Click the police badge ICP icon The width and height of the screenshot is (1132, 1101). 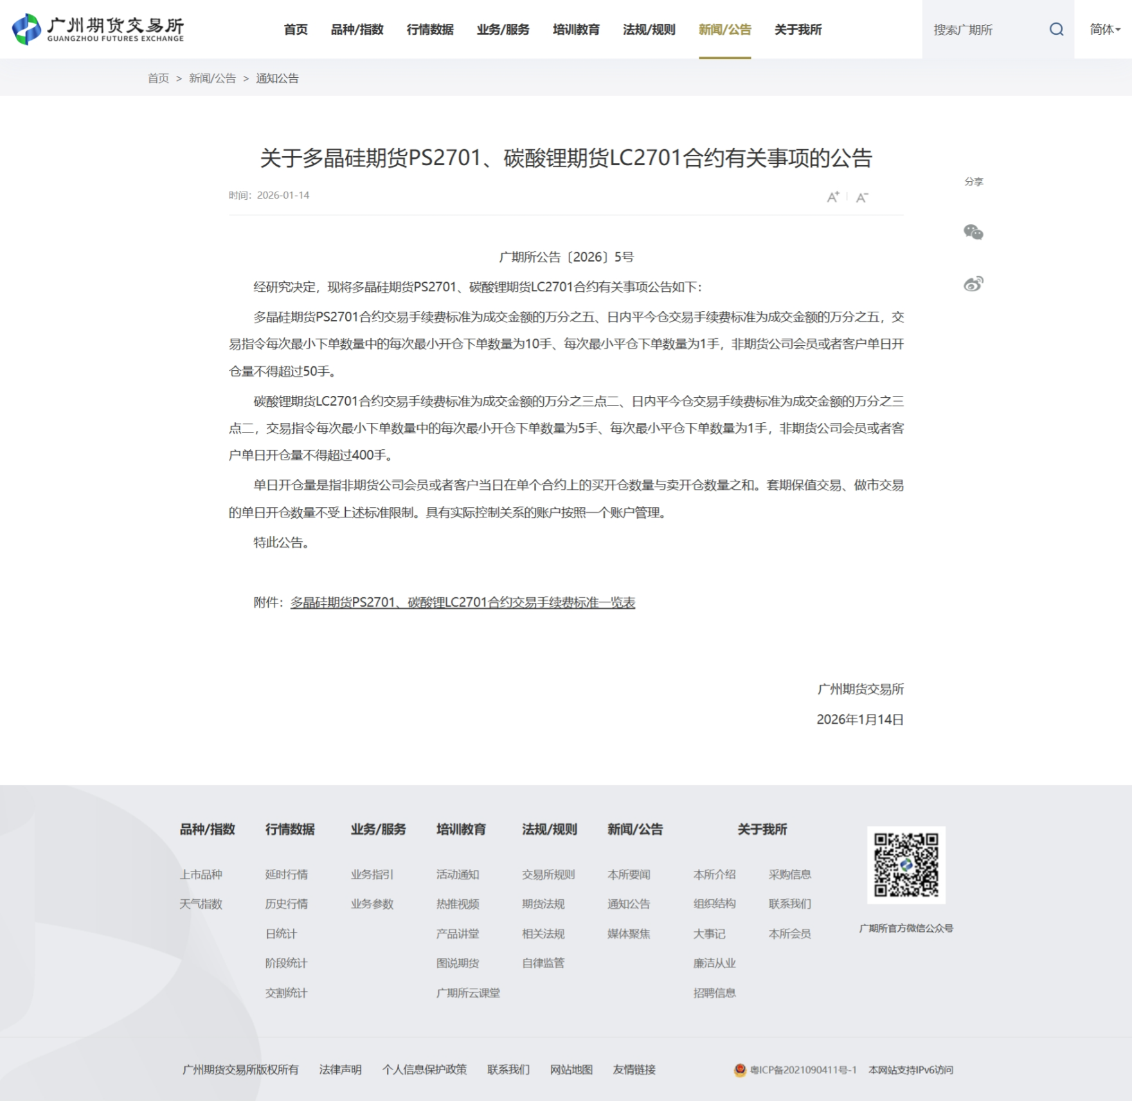tap(740, 1070)
